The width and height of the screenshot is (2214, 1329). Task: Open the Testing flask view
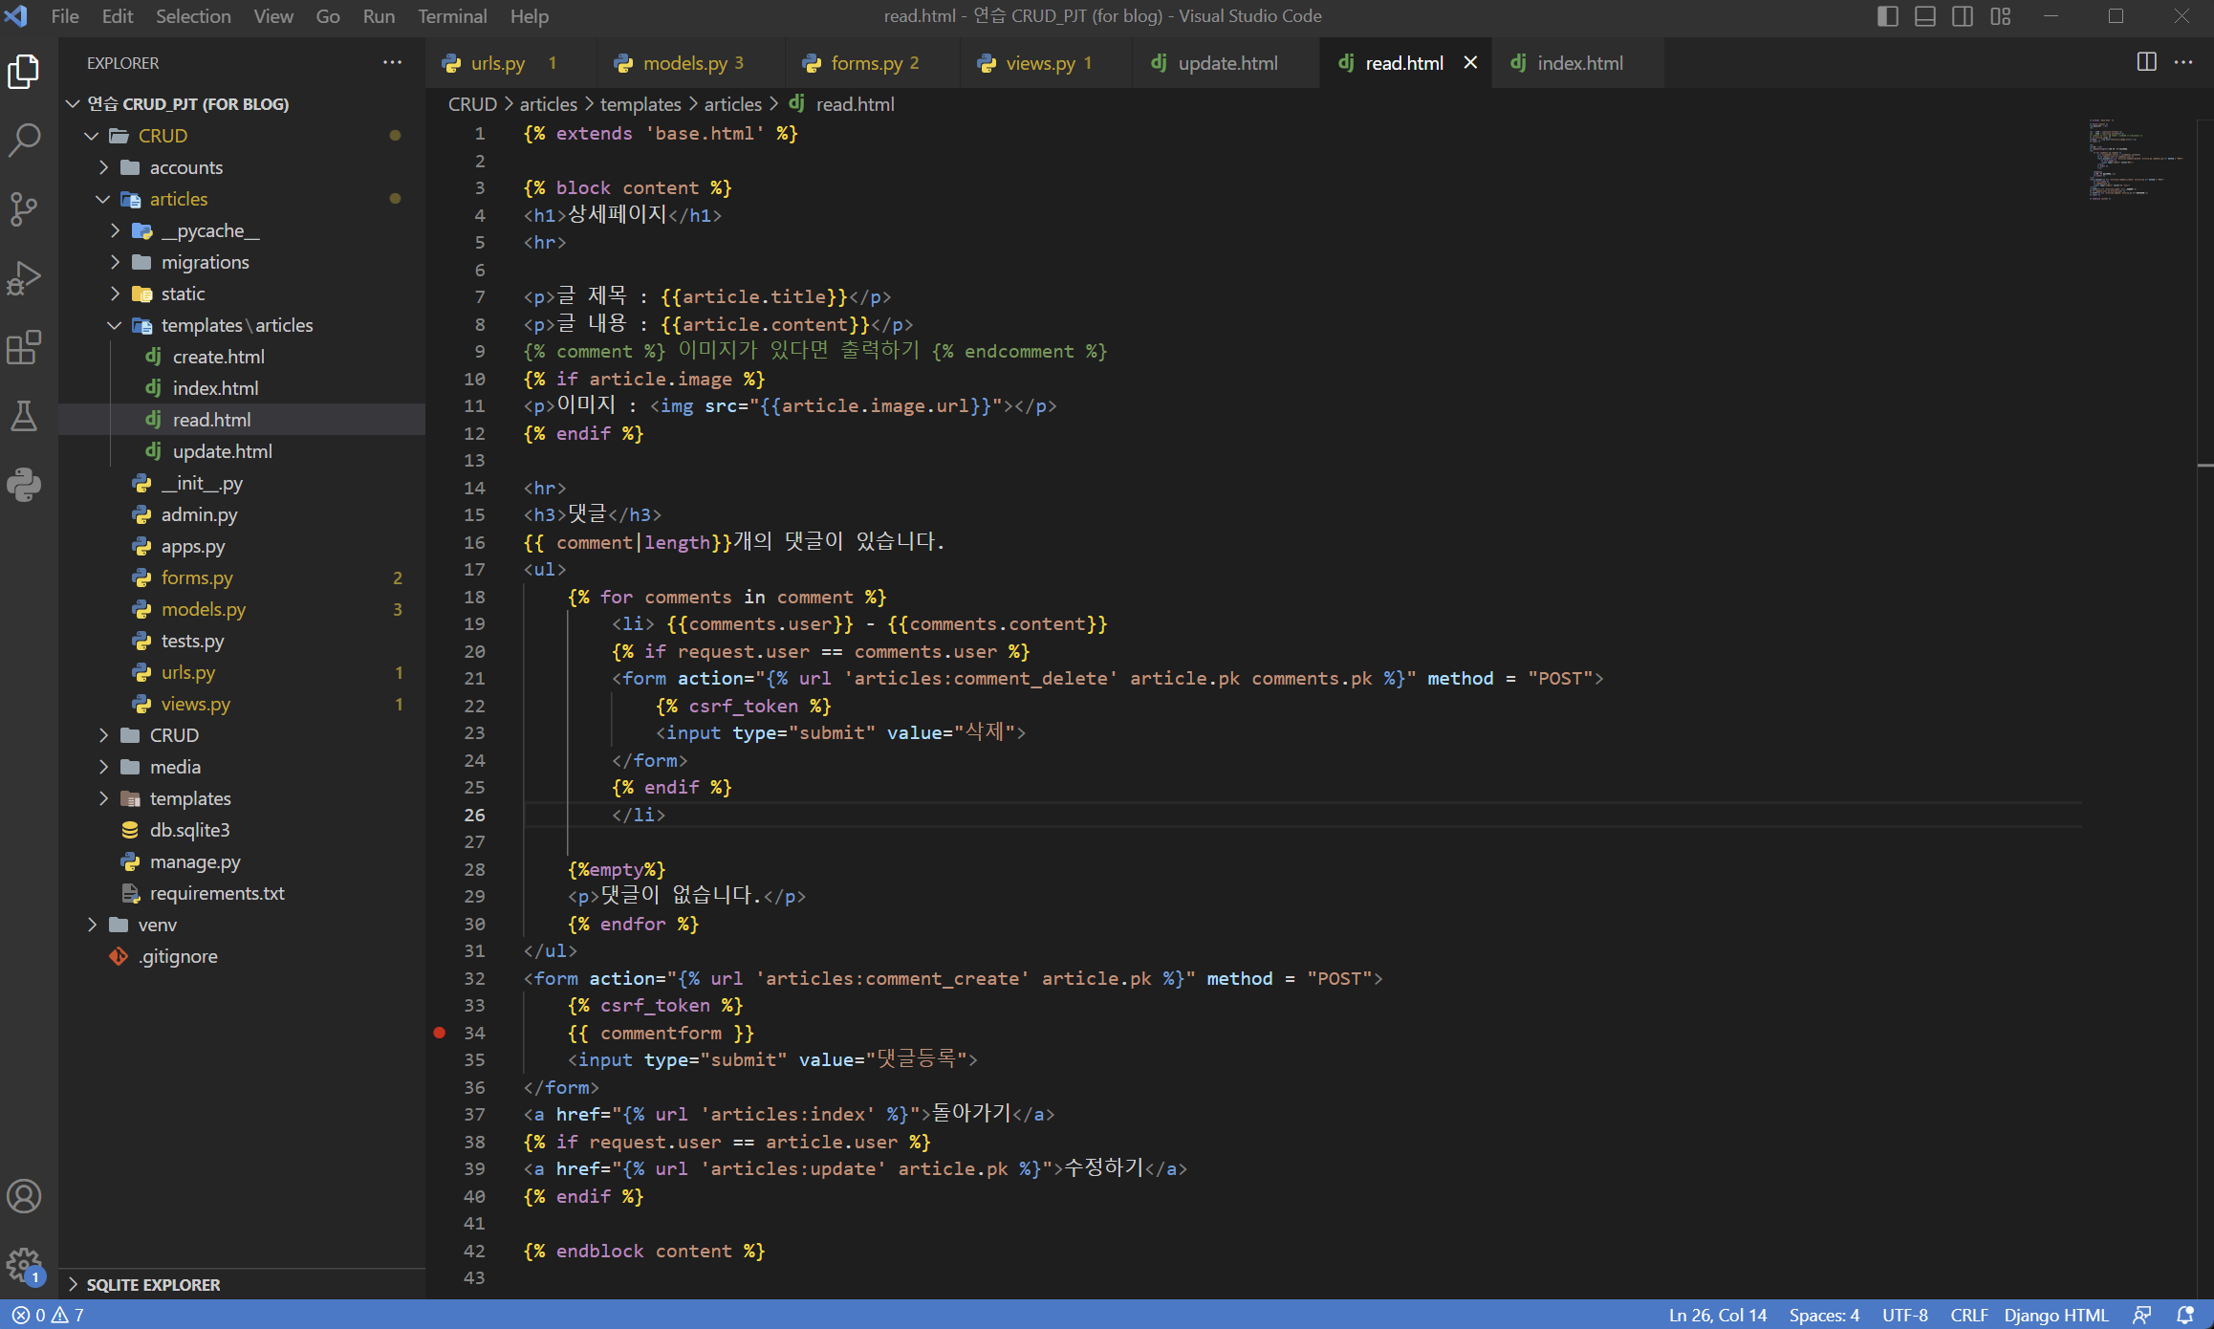click(24, 416)
